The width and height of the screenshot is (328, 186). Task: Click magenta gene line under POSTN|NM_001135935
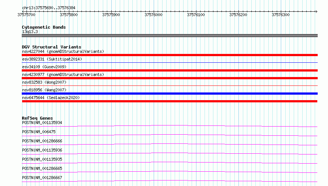(x=170, y=163)
